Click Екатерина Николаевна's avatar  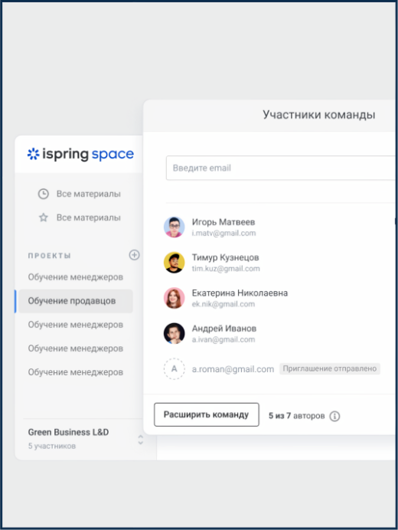[x=175, y=298]
